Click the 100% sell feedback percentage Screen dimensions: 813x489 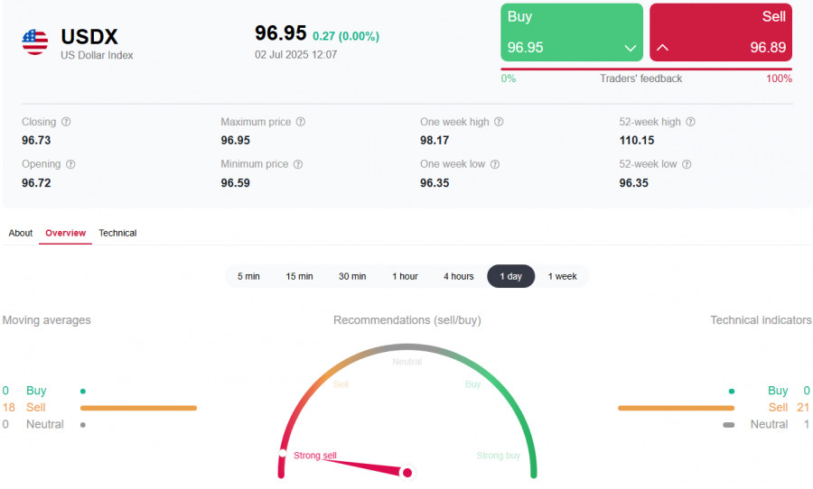coord(779,78)
